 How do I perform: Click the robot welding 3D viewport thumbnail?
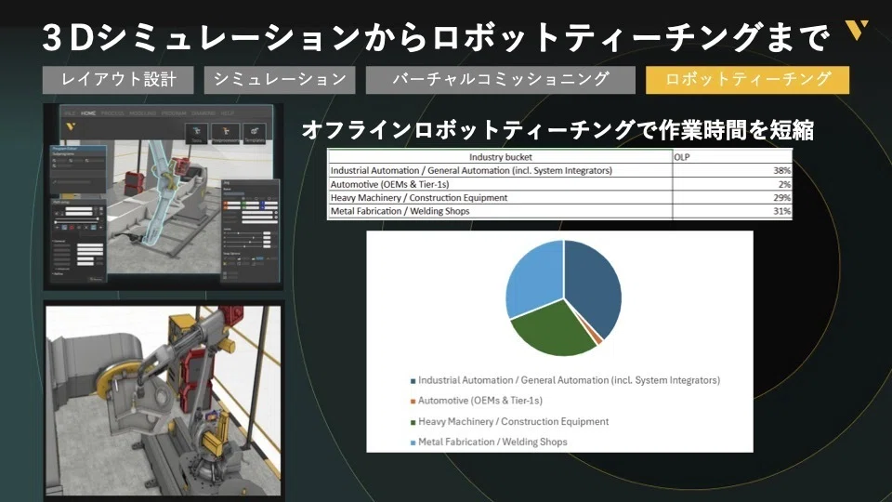click(x=164, y=196)
